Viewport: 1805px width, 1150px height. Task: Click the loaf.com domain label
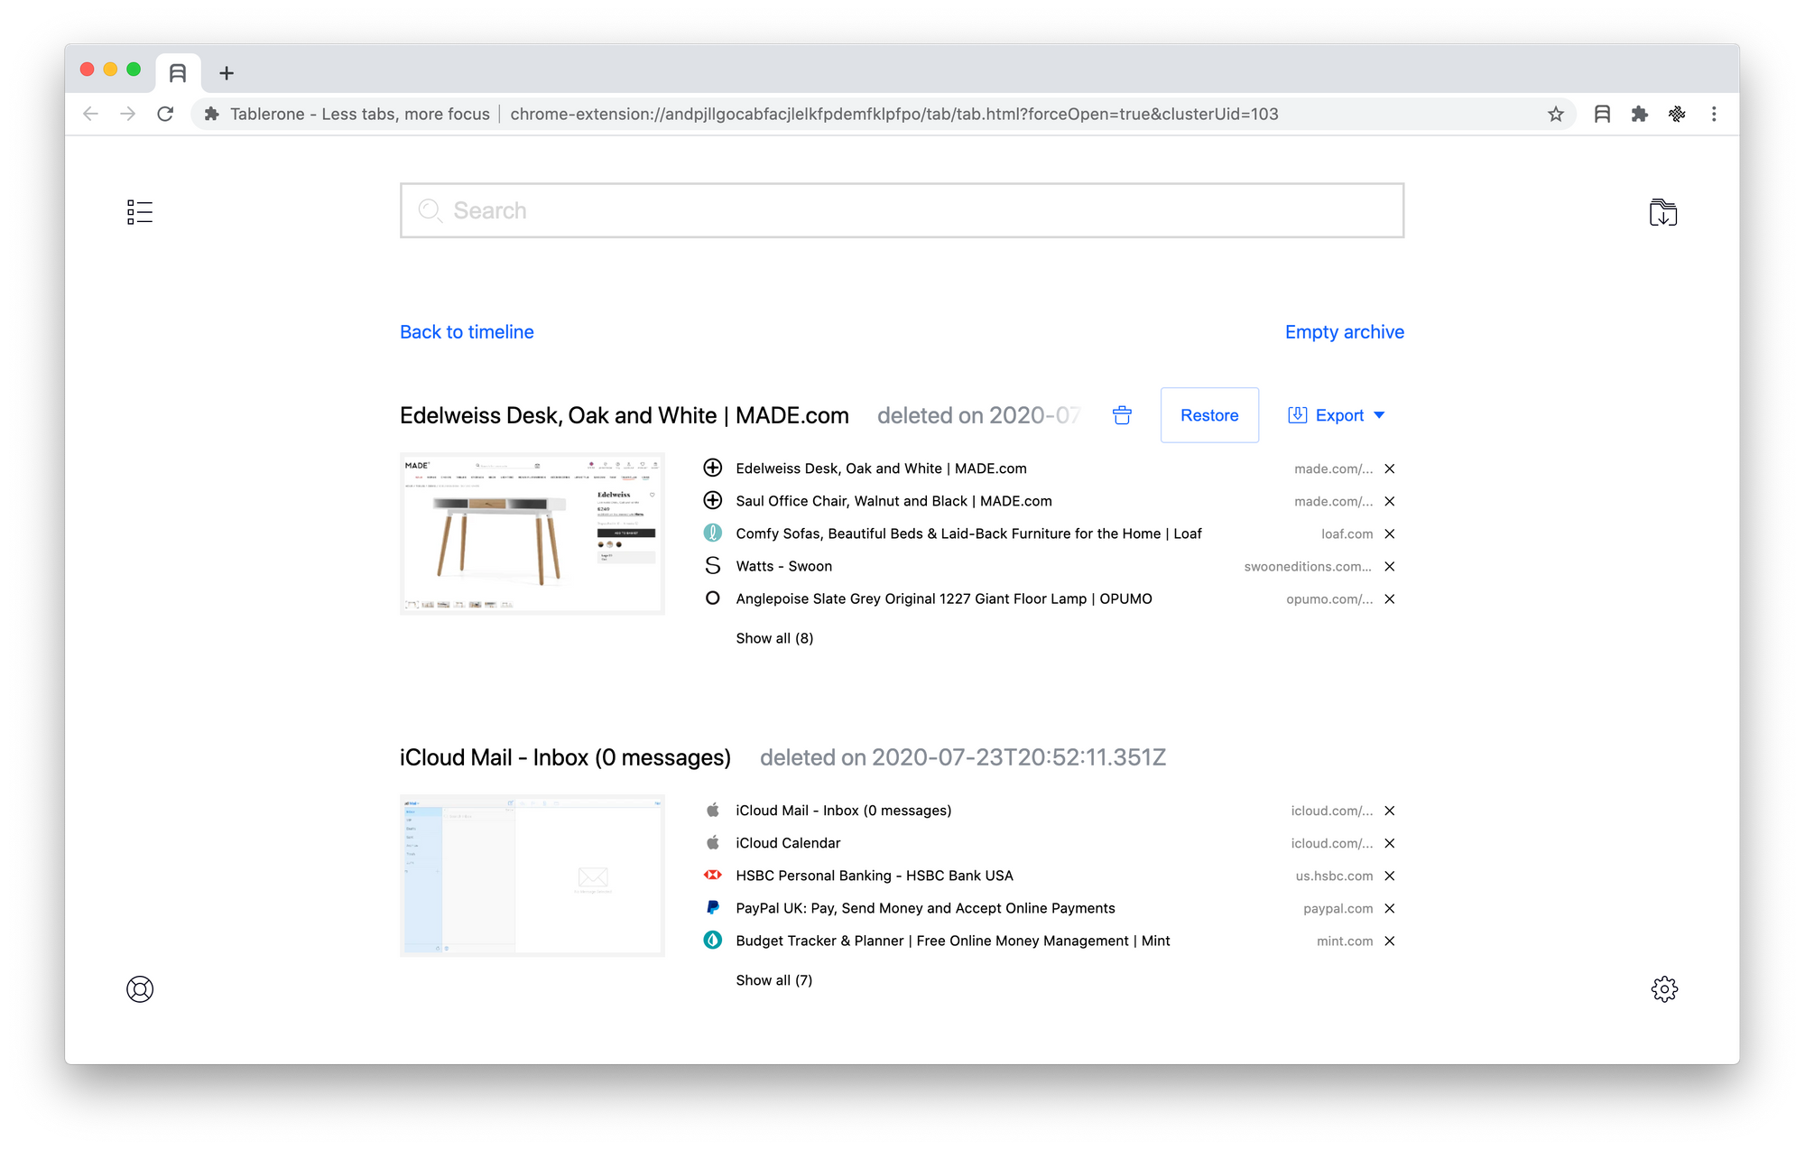tap(1347, 533)
